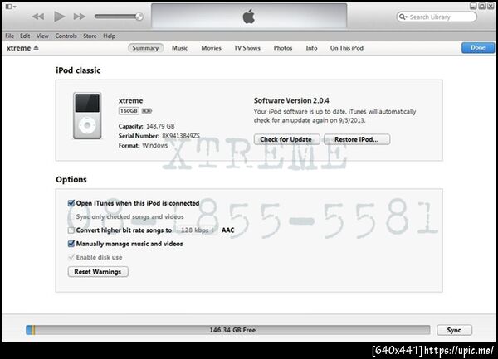Open the Store menu
The image size is (498, 359).
90,36
